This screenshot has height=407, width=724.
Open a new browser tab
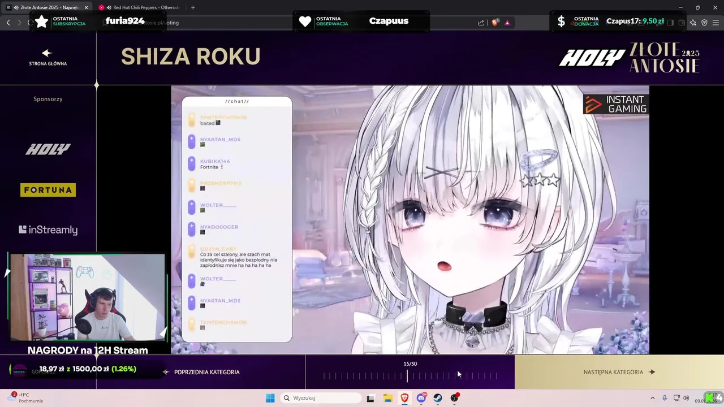pyautogui.click(x=193, y=7)
